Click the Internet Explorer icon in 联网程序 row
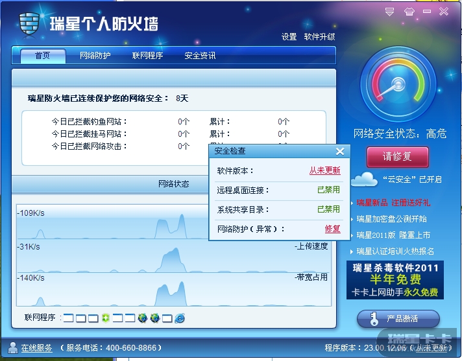The height and width of the screenshot is (361, 462). click(180, 318)
